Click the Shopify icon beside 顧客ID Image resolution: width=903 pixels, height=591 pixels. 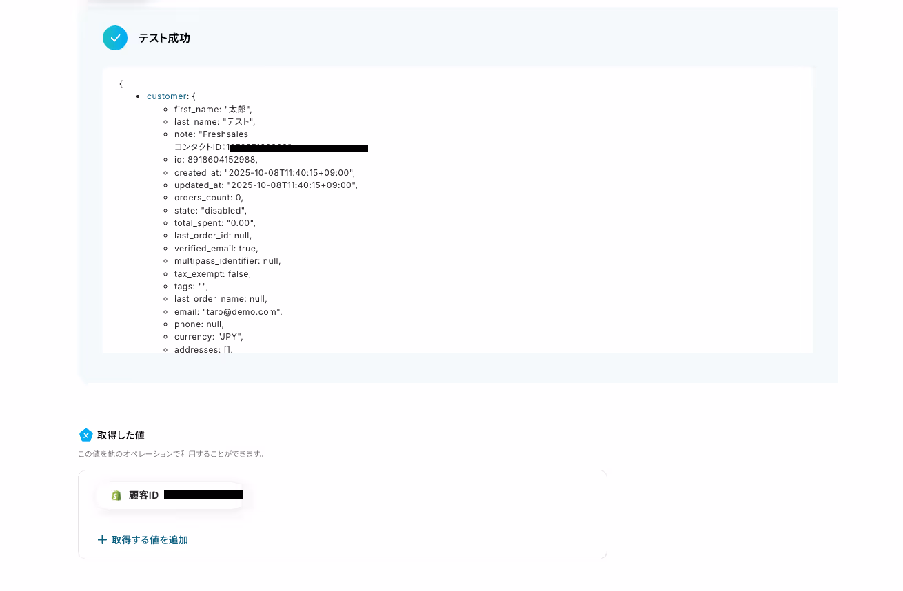tap(116, 495)
